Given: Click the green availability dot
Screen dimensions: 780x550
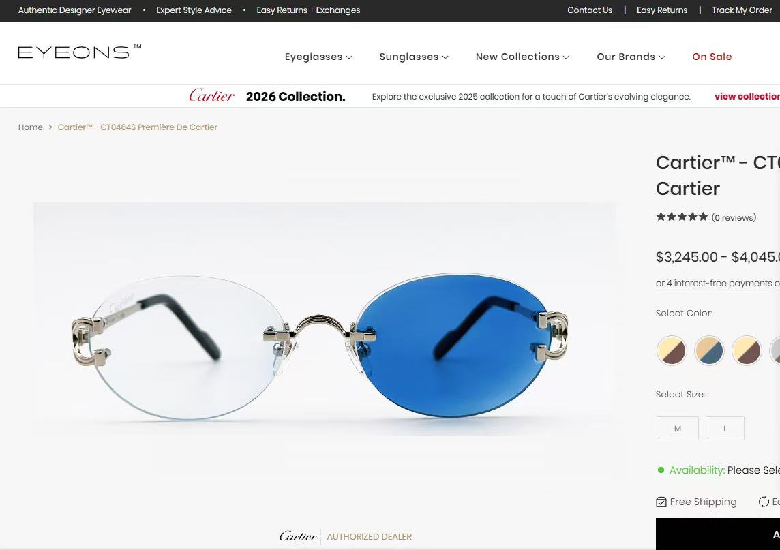Looking at the screenshot, I should pos(661,470).
